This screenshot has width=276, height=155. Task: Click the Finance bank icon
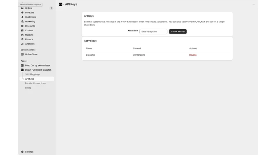coord(22,39)
